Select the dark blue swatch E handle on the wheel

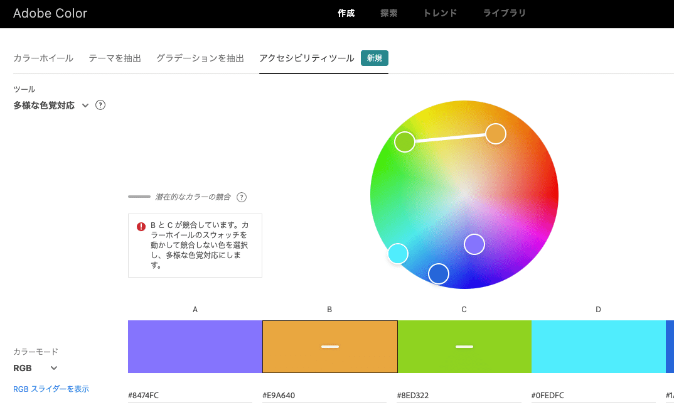pos(438,273)
